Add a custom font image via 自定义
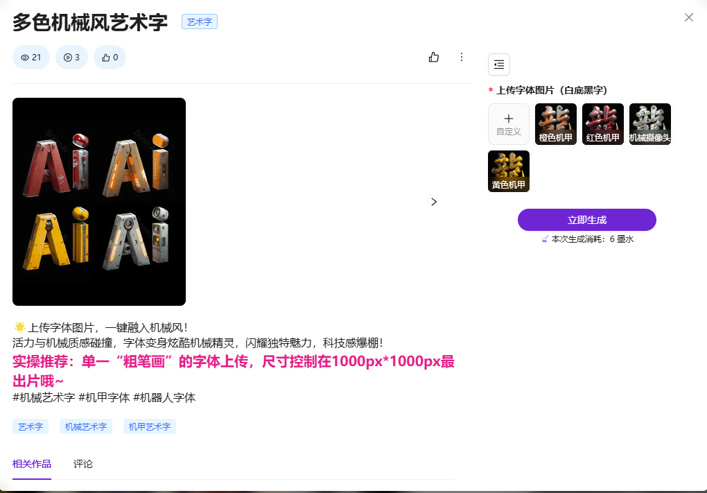 [x=509, y=124]
